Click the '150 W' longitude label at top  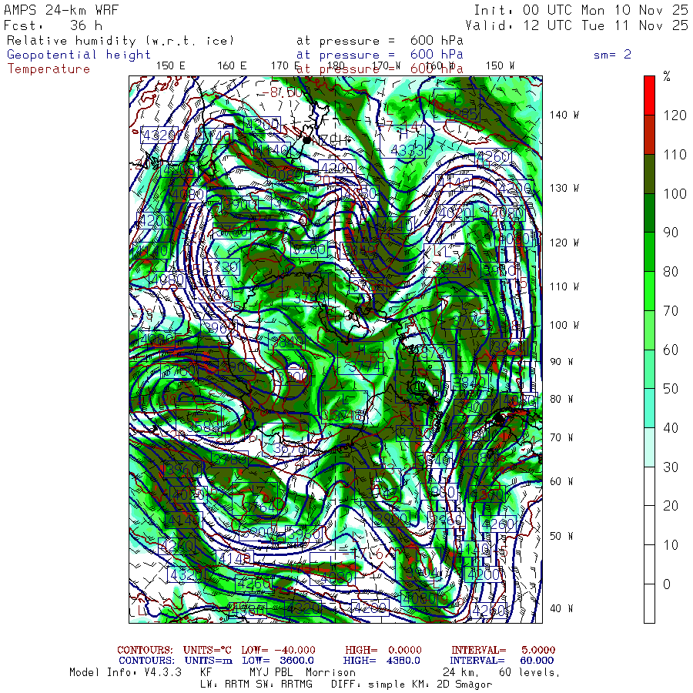tap(500, 66)
